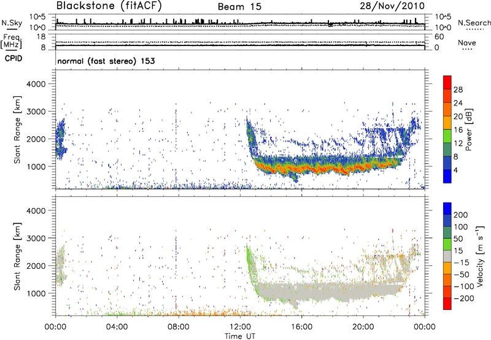Click the 08:00 time axis tick label
This screenshot has width=491, height=340.
point(178,327)
